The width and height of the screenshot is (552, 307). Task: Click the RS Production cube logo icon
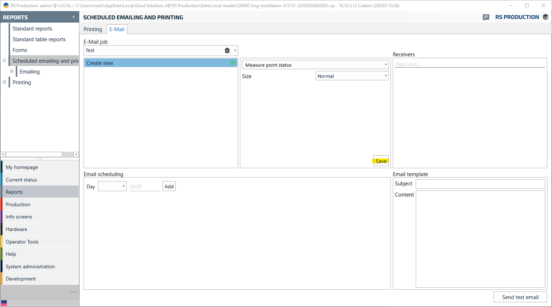pyautogui.click(x=546, y=17)
